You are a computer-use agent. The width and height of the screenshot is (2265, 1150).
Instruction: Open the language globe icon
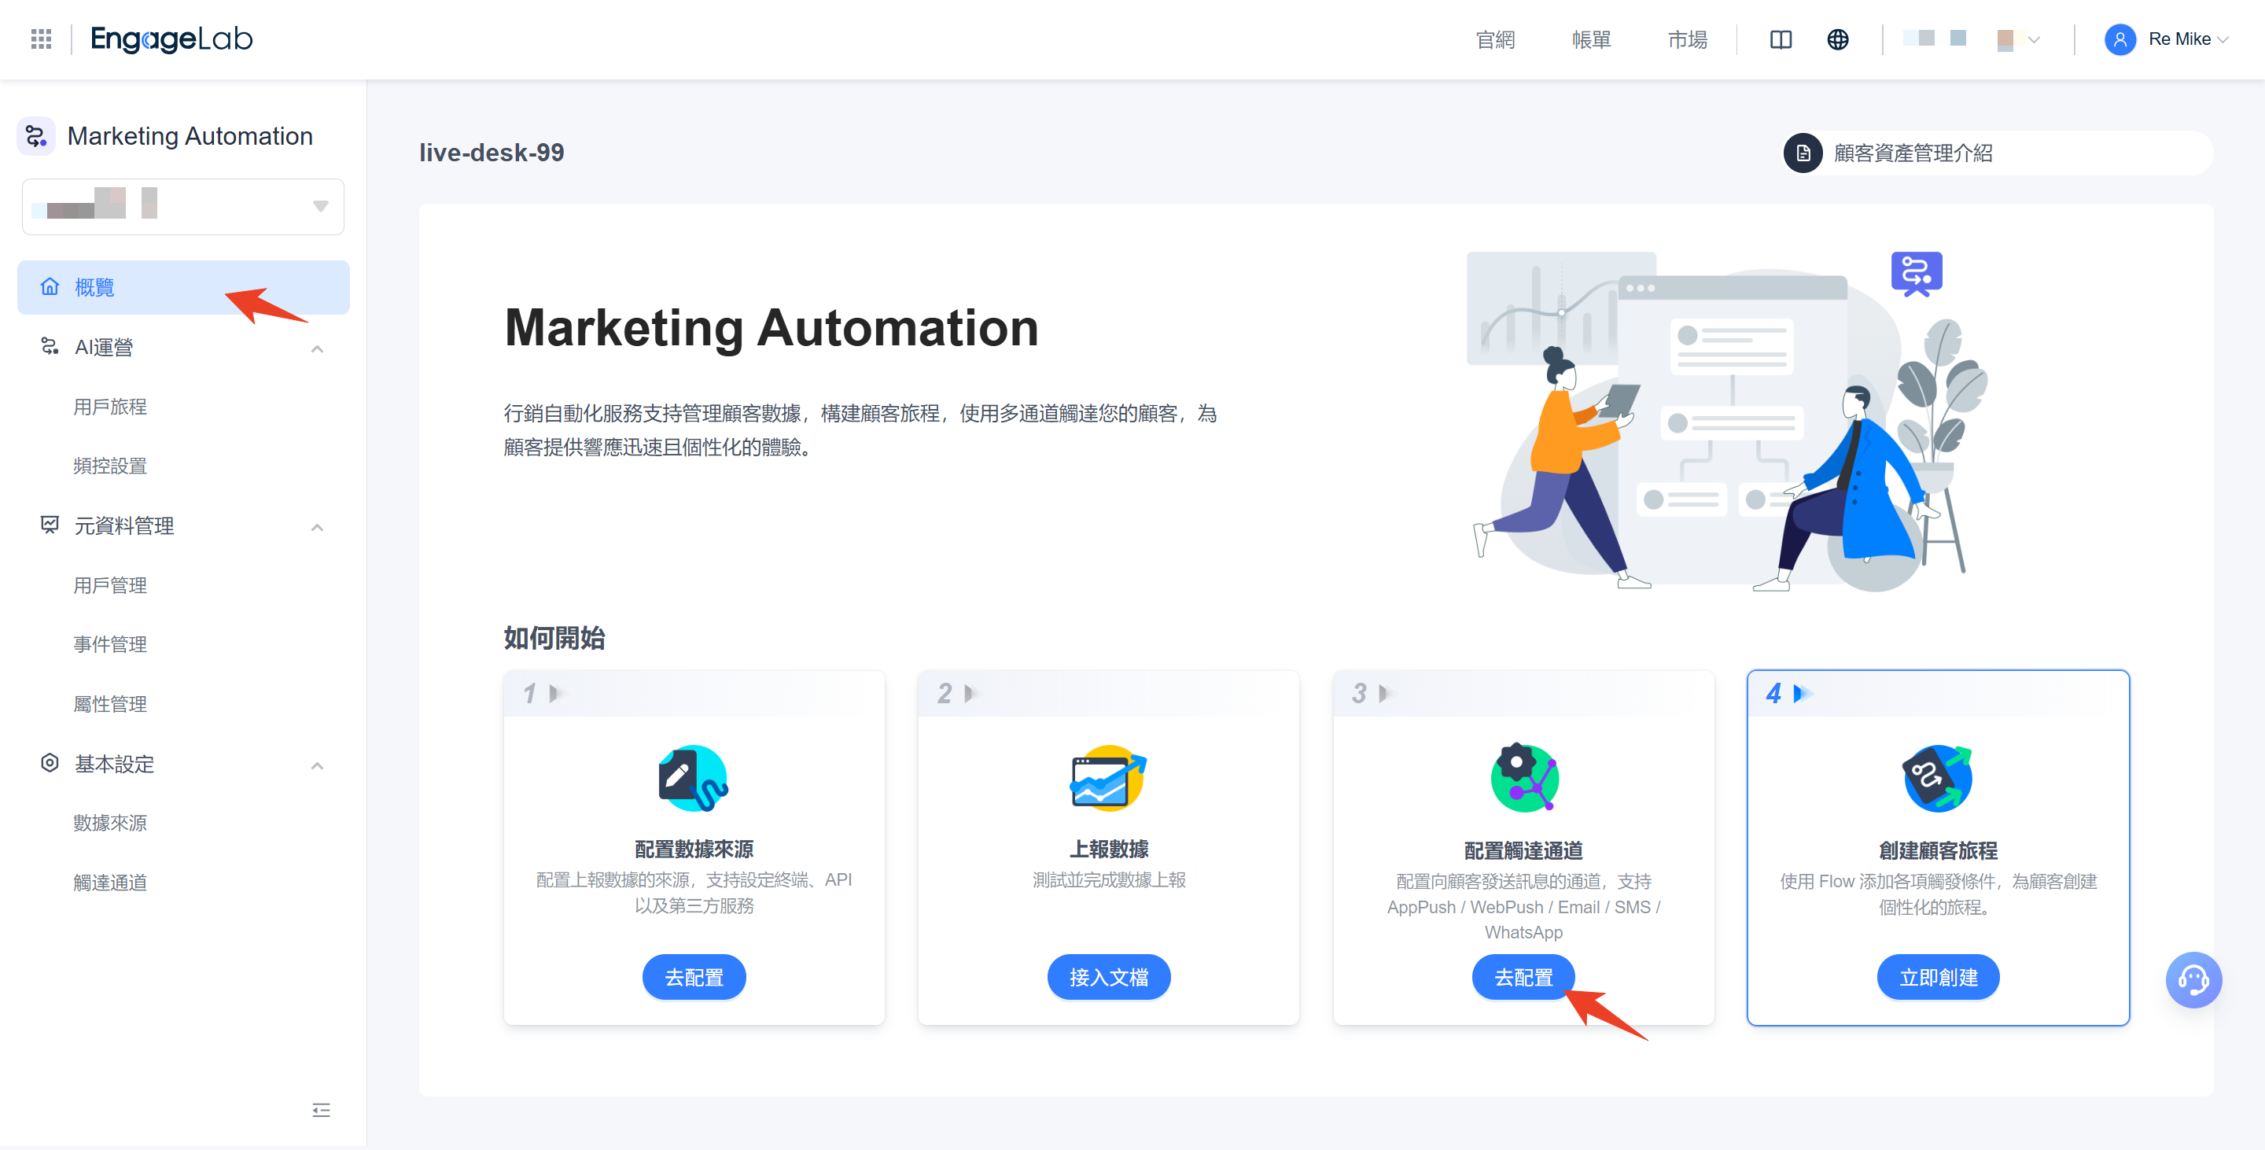pyautogui.click(x=1838, y=39)
